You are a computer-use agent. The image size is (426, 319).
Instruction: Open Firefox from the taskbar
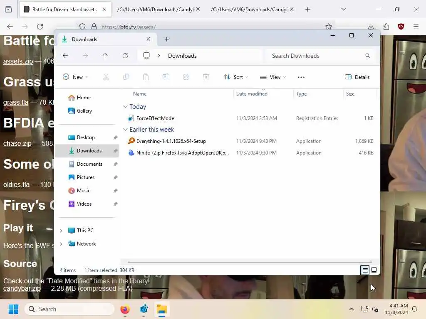click(125, 309)
